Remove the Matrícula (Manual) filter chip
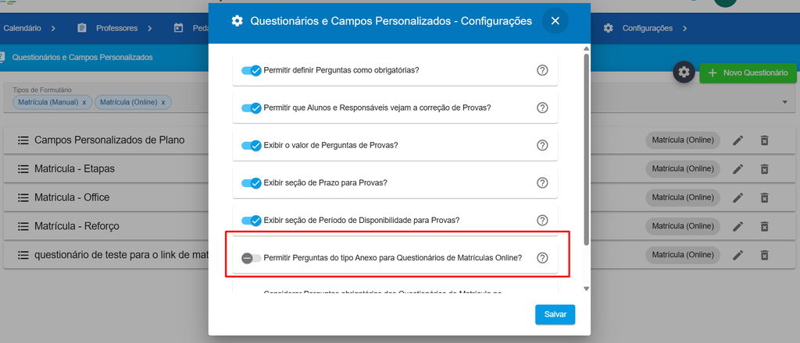800x343 pixels. (84, 102)
